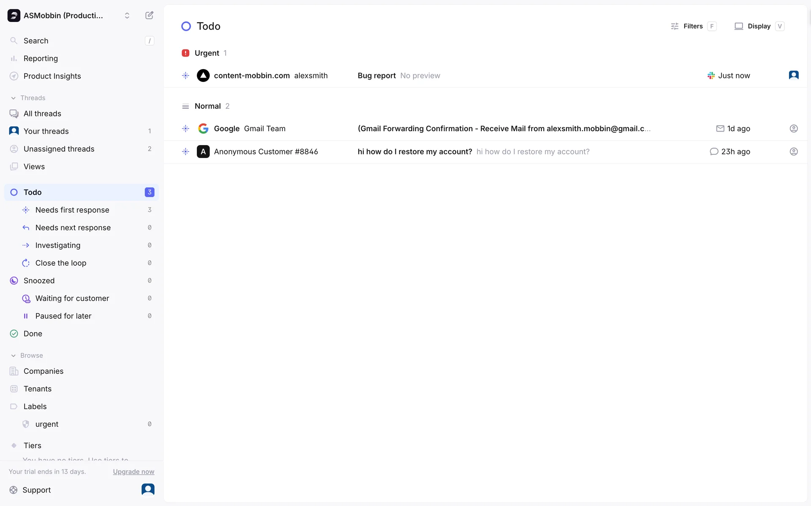Open the Companies browse page
Screen dimensions: 811x506
click(x=44, y=371)
